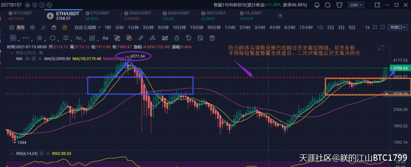This screenshot has height=167, width=411.
Task: Select the 4小时 timeframe
Action: click(275, 27)
